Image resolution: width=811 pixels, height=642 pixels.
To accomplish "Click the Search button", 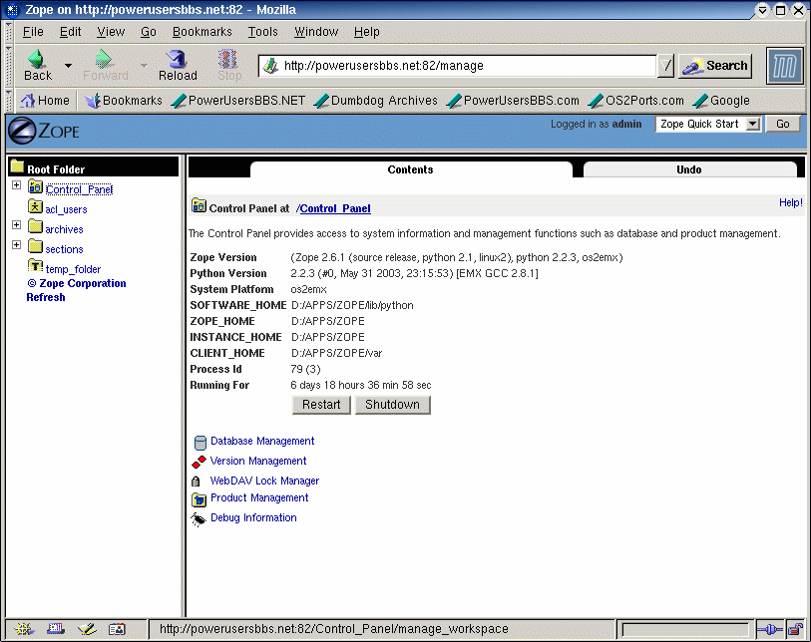I will (715, 66).
